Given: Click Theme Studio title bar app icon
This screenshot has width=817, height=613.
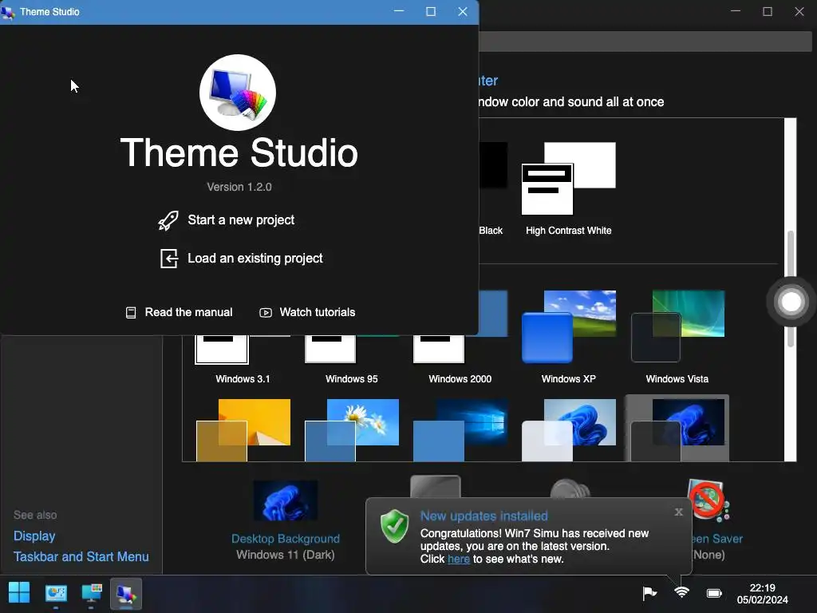Looking at the screenshot, I should click(x=8, y=11).
